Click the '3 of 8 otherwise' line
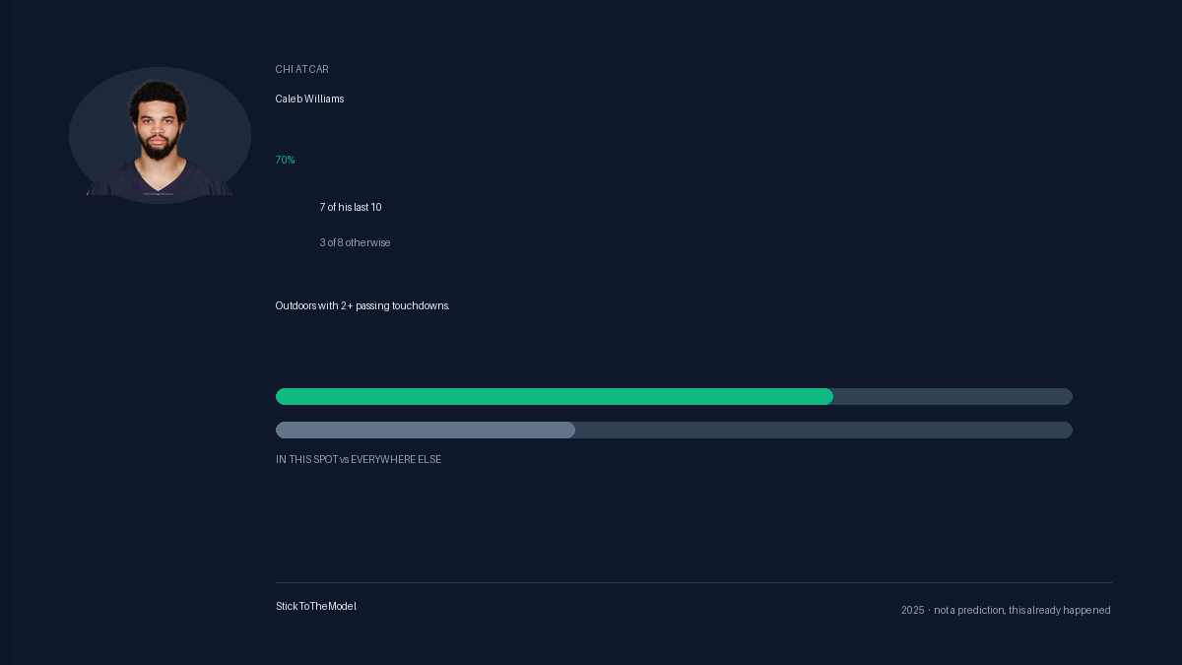The height and width of the screenshot is (665, 1182). click(355, 243)
